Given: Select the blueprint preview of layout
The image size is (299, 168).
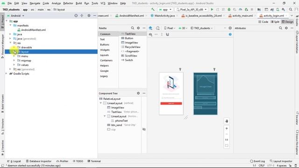Looking at the screenshot, I should (206, 93).
